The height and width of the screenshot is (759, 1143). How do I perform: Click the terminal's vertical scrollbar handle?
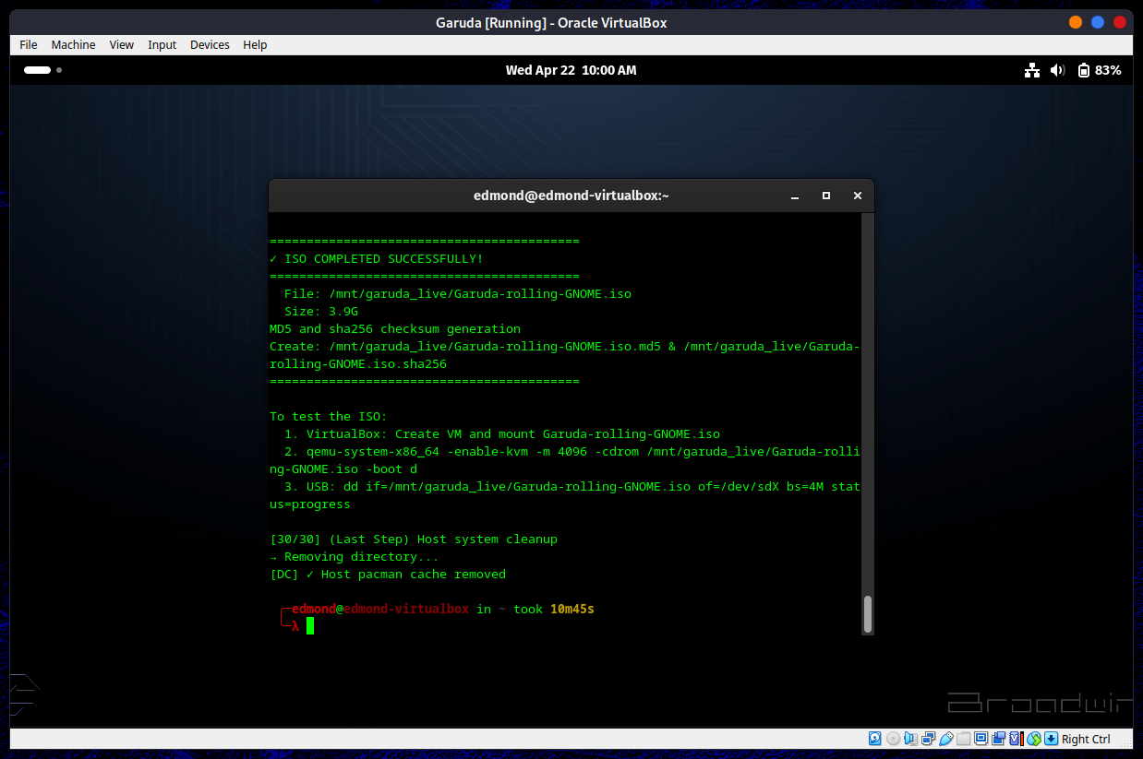(x=867, y=613)
